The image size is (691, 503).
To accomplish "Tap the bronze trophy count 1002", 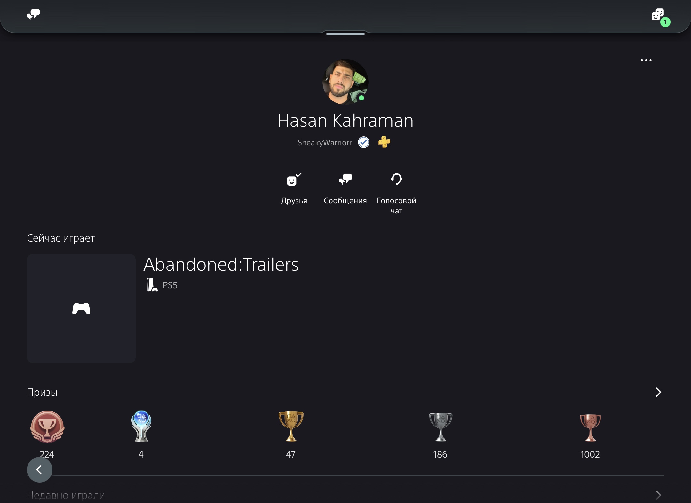I will [590, 454].
